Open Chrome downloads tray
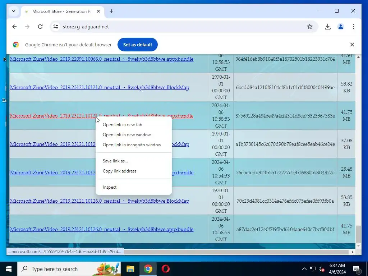 tap(328, 27)
